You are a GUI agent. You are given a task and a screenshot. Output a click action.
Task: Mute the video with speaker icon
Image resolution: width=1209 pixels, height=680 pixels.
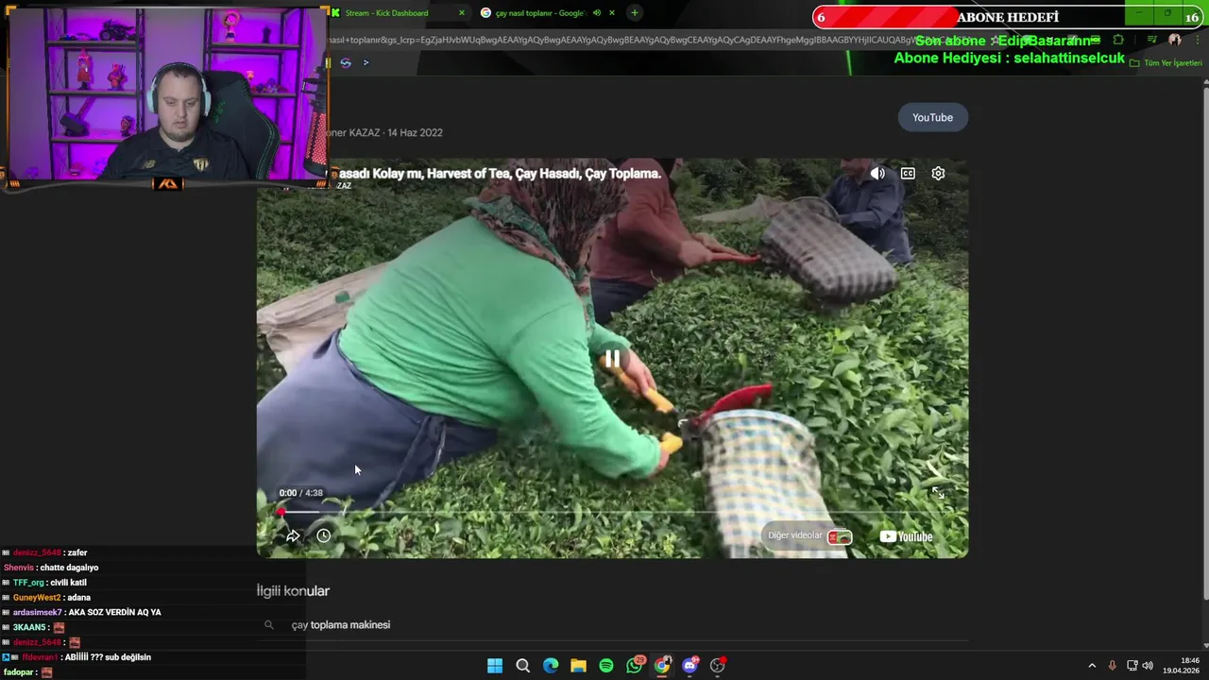tap(877, 174)
